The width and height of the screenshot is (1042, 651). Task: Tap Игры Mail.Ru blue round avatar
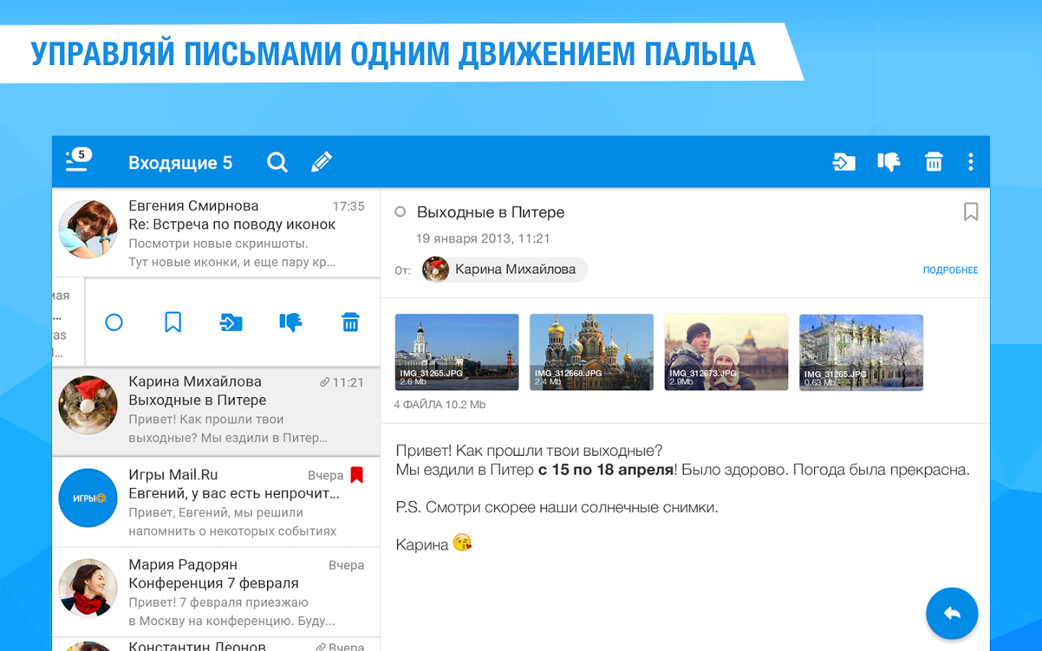(x=88, y=498)
